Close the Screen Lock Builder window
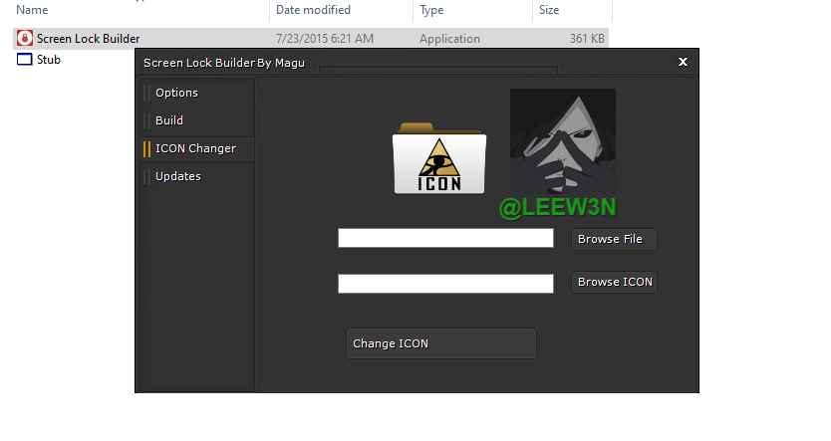Screen dimensions: 831x441 (x=683, y=62)
